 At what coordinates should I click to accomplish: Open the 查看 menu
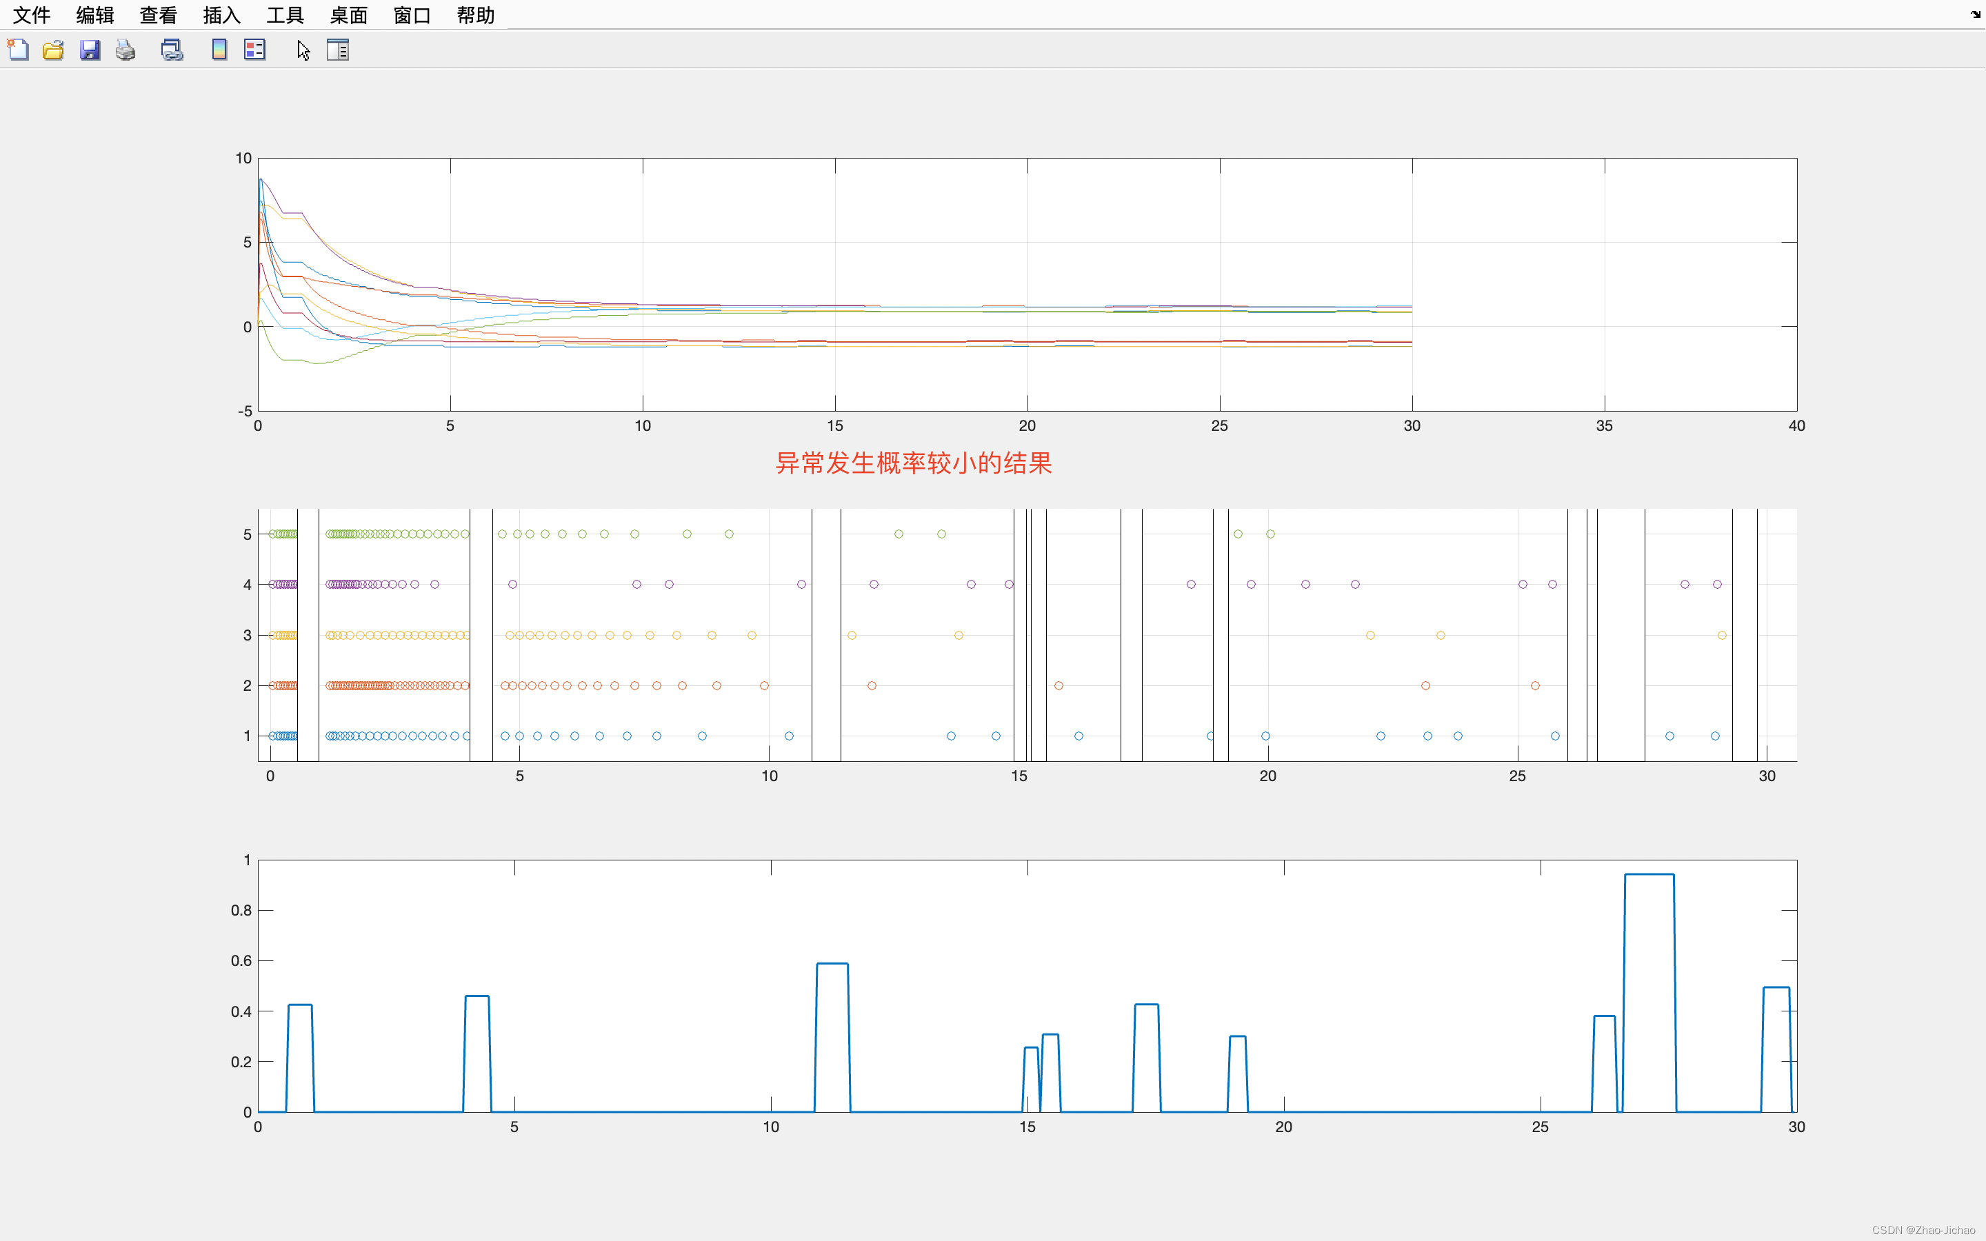[x=159, y=14]
